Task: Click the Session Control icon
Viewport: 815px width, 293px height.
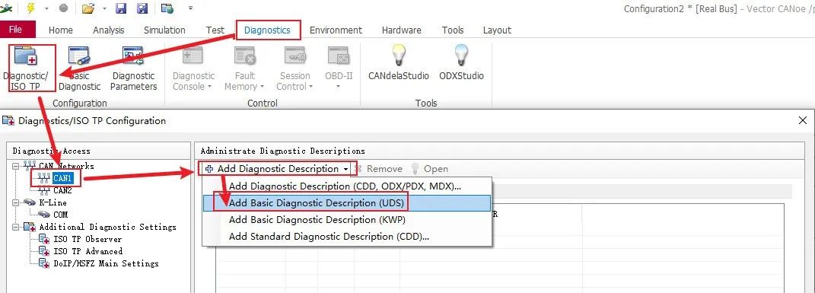Action: tap(294, 56)
